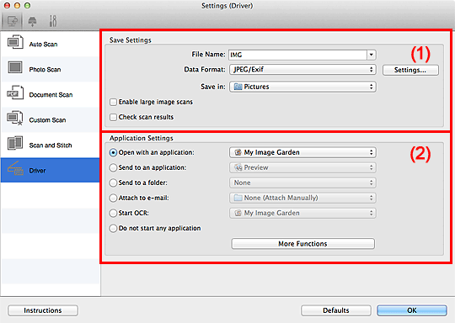Open the None (Attach Manually) e-mail dropdown
The height and width of the screenshot is (323, 455).
[x=302, y=198]
